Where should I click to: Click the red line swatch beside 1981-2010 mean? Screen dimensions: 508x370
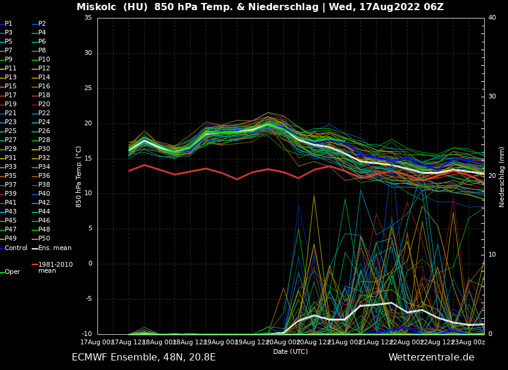tap(35, 264)
